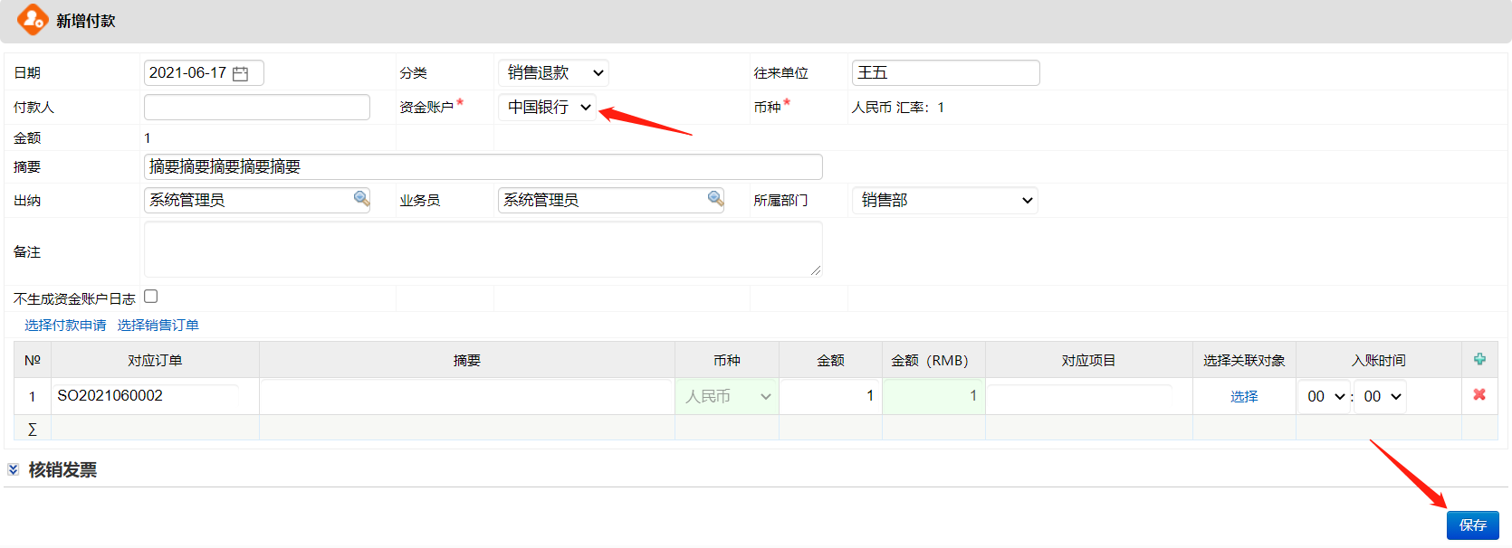Click the row 1 金额 input

(830, 396)
